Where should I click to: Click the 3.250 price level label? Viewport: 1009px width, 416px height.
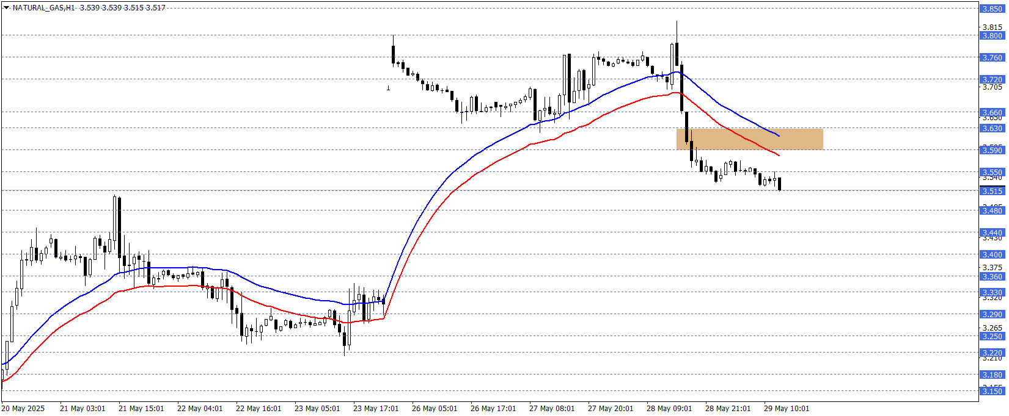click(992, 337)
